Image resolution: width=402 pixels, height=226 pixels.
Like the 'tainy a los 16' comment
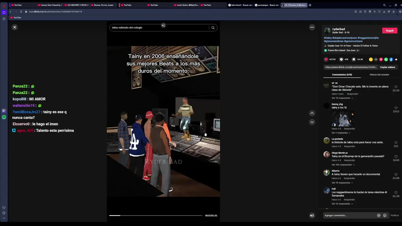396,108
